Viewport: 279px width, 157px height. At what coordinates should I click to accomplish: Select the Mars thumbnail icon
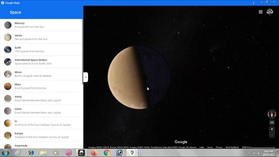point(8,86)
